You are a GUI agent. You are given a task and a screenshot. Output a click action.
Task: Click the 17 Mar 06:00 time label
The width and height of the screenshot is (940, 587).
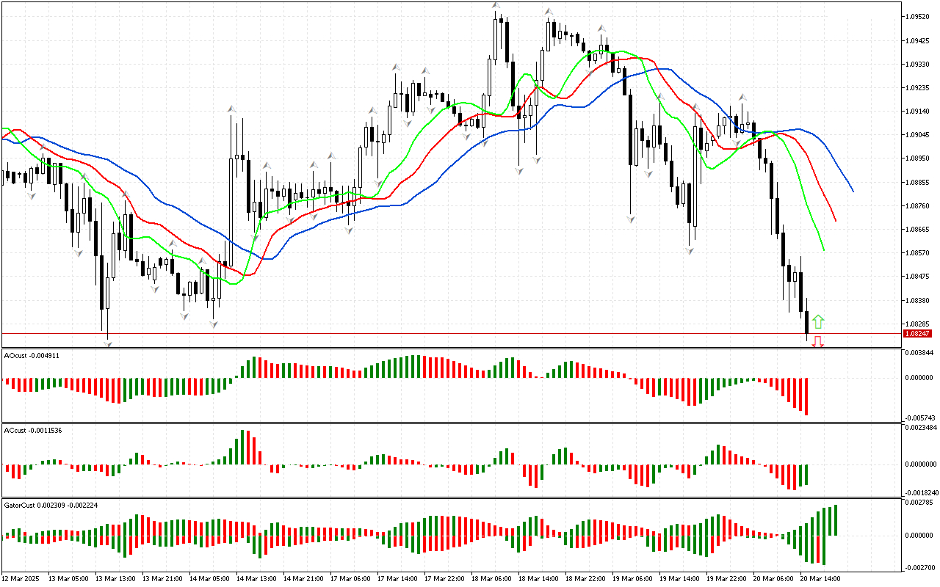point(350,579)
